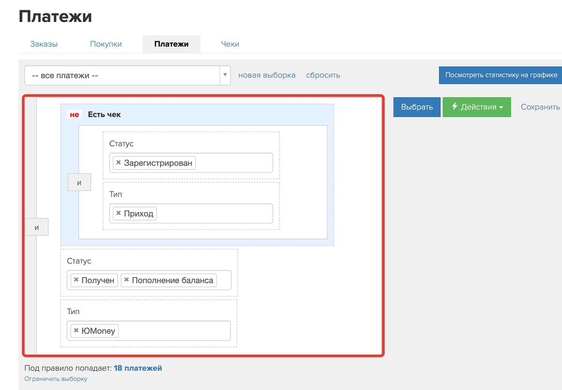
Task: Click inside the ЮMoney type input field
Action: pyautogui.click(x=173, y=331)
